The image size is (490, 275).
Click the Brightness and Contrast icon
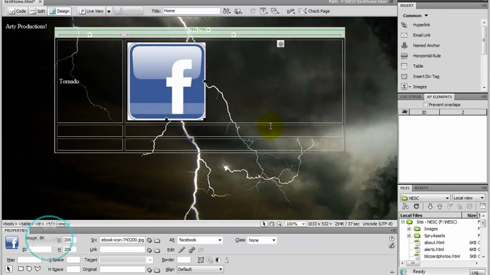pos(218,260)
